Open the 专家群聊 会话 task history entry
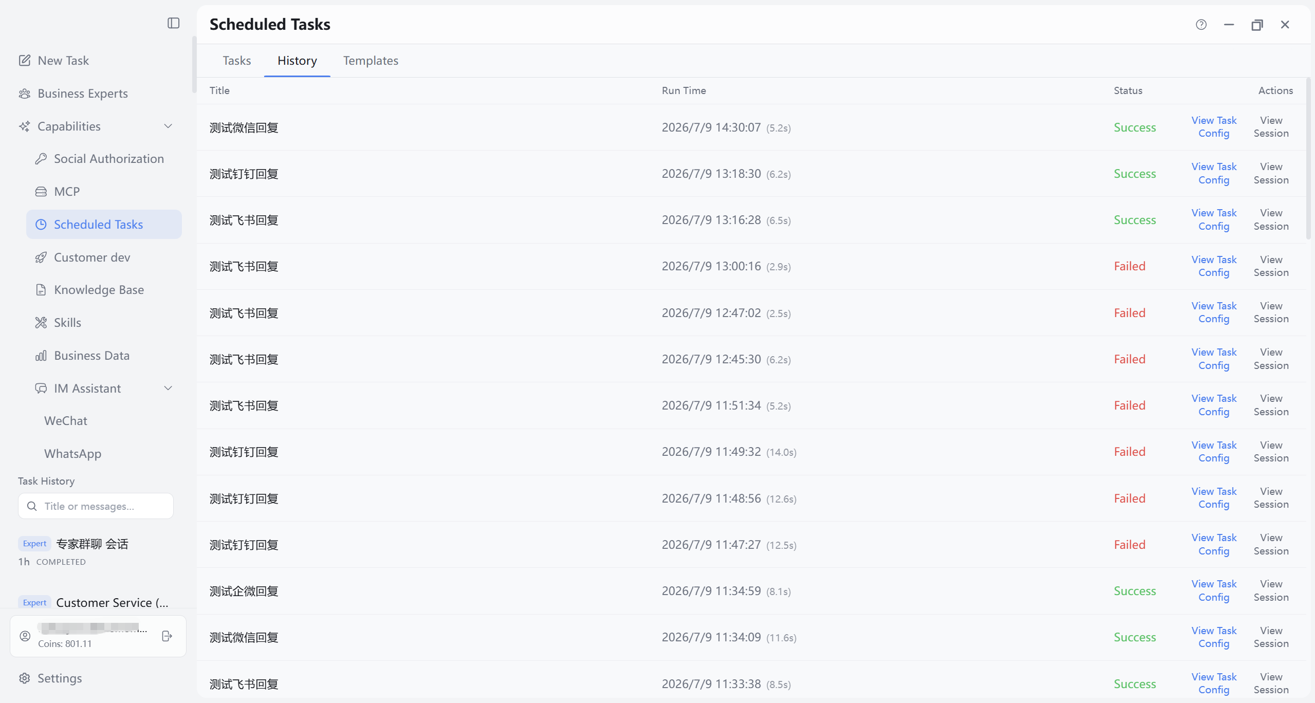The height and width of the screenshot is (703, 1315). click(x=96, y=552)
